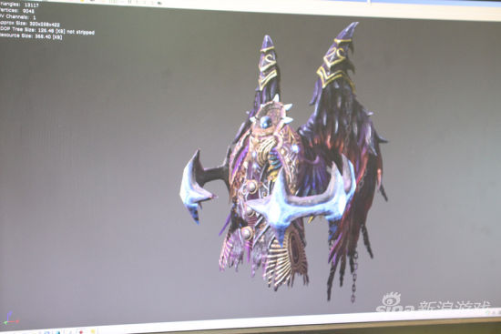Click the Resource Size 368.40 KB line

pos(31,36)
